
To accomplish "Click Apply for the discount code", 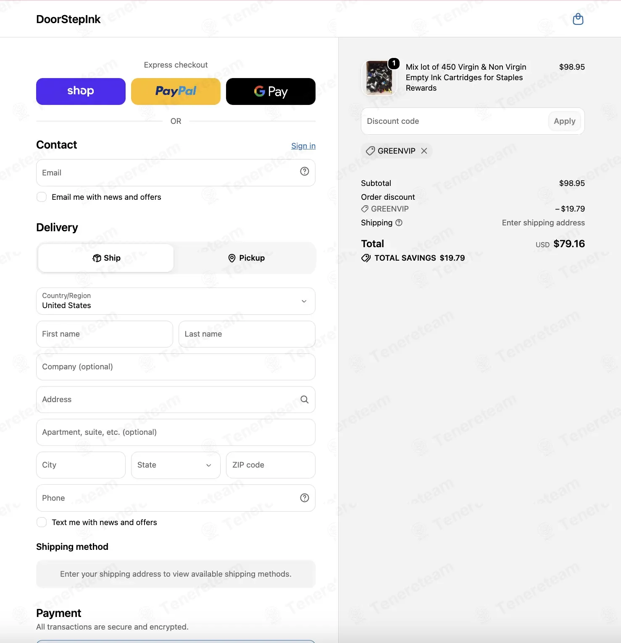I will (564, 121).
